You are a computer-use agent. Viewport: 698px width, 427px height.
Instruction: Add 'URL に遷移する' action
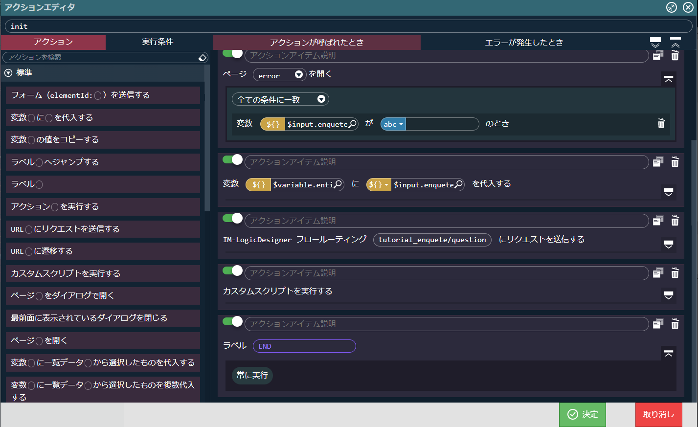103,251
